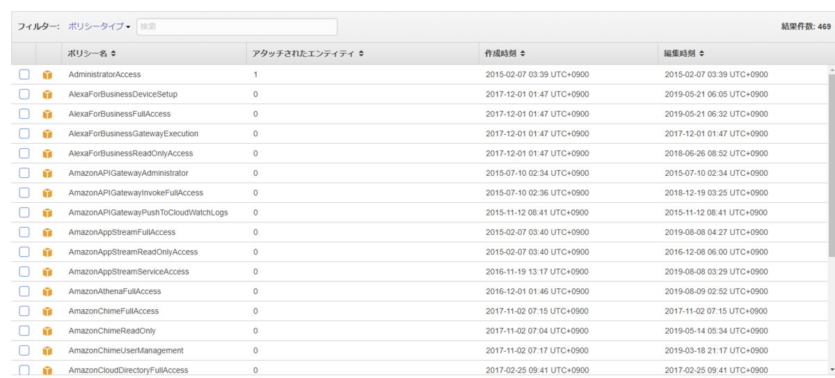Click attached entities value 1 for AdministratorAccess
Viewport: 835px width, 378px height.
coord(255,74)
